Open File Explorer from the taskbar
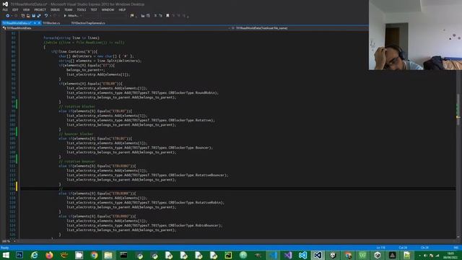This screenshot has height=260, width=462. click(x=108, y=255)
